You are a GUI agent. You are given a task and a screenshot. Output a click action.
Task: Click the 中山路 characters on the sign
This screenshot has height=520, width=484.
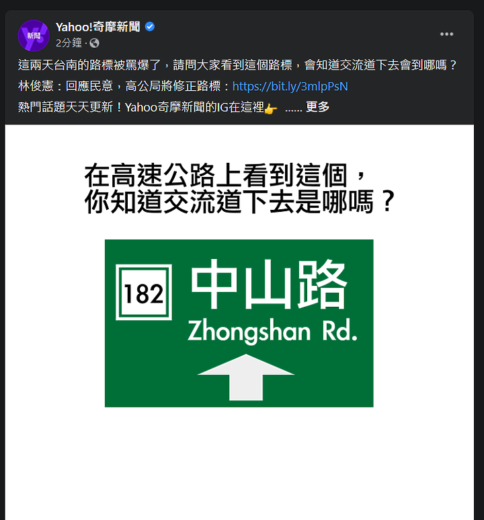click(x=269, y=285)
